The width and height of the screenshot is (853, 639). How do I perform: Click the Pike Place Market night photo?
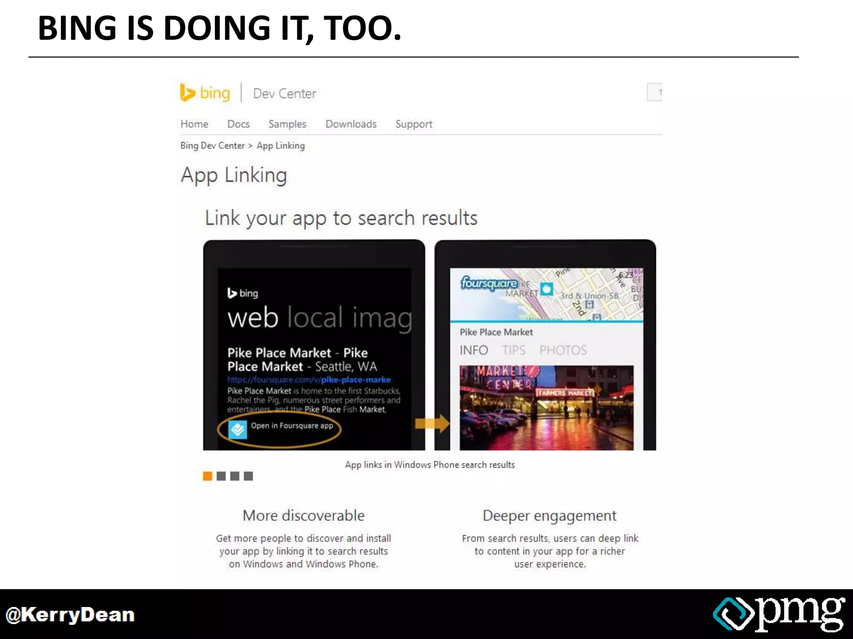(x=546, y=408)
